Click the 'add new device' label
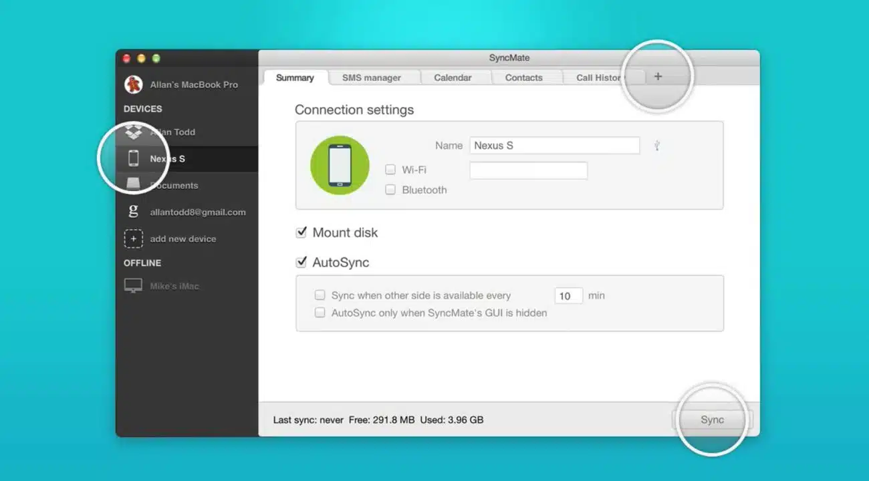Screen dimensions: 869x481 point(183,238)
